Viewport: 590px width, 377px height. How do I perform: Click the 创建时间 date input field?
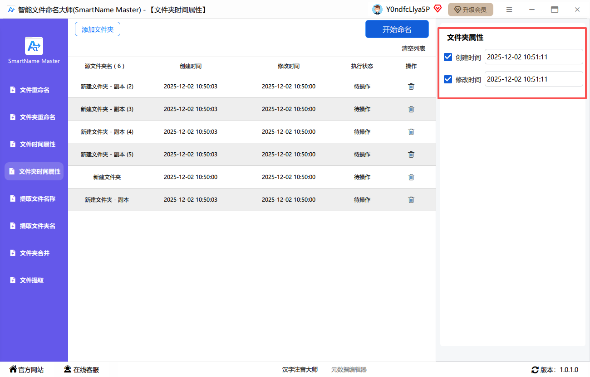(x=533, y=57)
